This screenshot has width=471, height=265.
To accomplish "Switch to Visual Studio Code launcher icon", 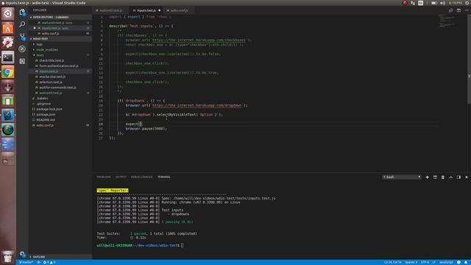I will (x=8, y=115).
